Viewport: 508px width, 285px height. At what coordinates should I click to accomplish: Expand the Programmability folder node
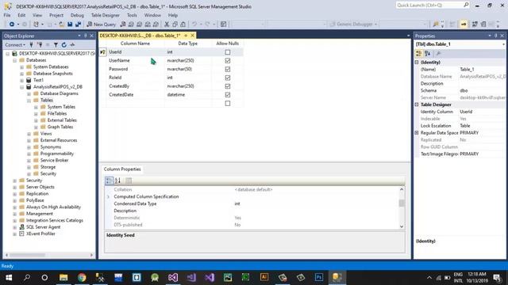[29, 154]
